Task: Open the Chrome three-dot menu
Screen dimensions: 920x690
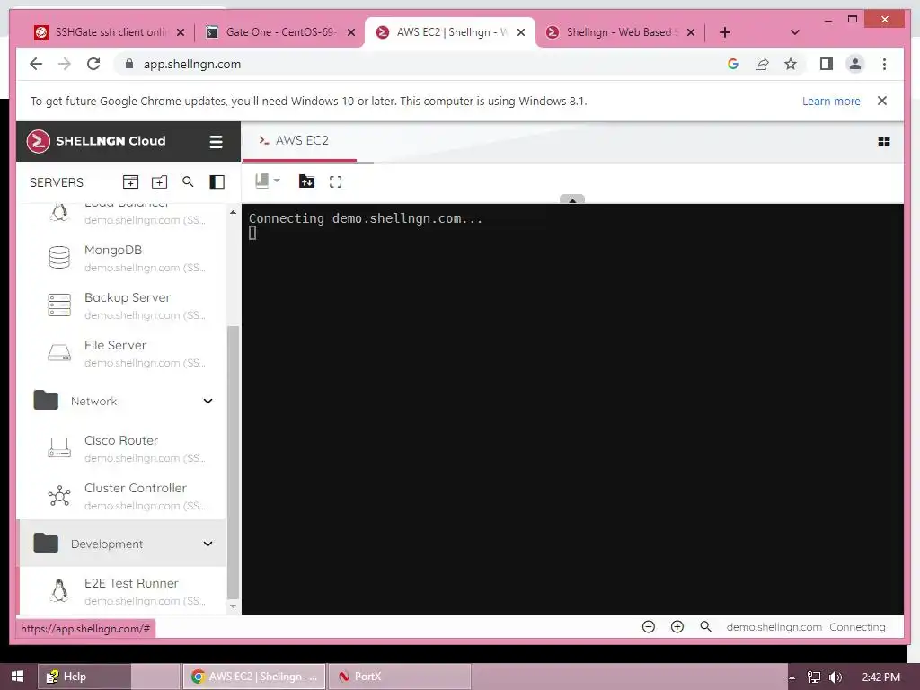Action: point(884,64)
